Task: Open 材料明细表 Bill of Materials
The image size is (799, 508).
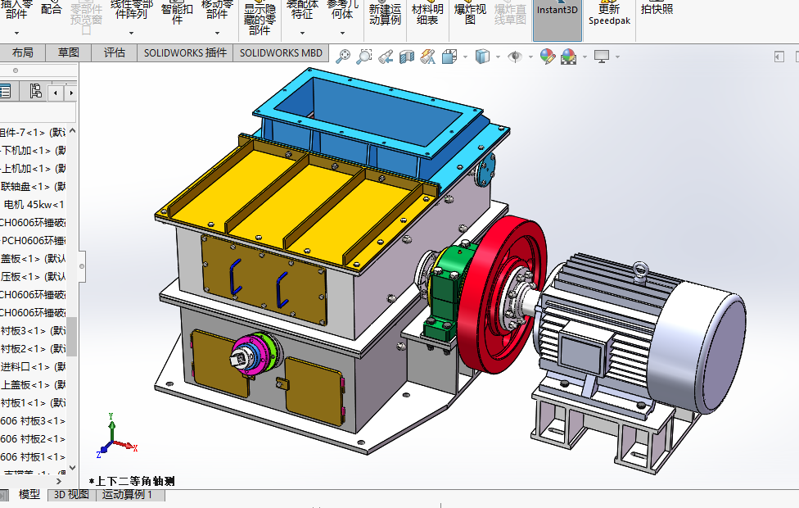Action: 427,14
